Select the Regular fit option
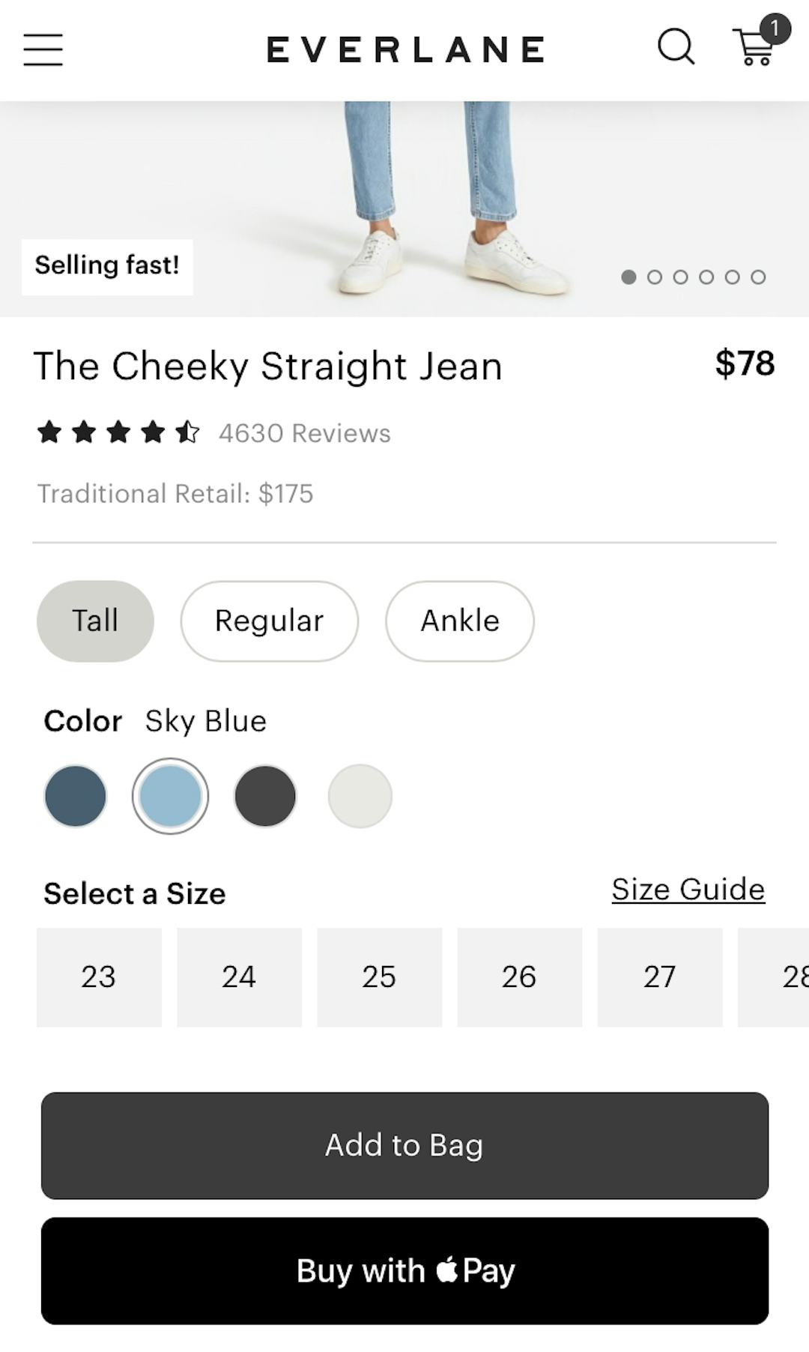This screenshot has height=1352, width=809. pos(269,621)
